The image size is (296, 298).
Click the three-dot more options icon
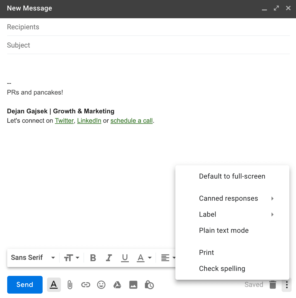click(287, 285)
